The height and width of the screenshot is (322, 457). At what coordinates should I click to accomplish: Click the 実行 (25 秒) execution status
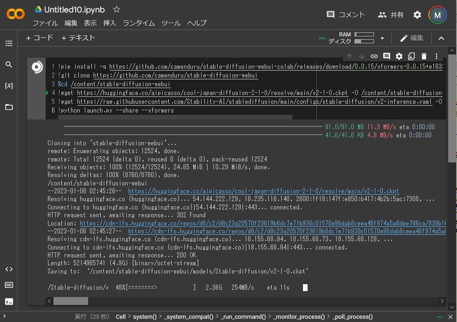click(x=92, y=317)
